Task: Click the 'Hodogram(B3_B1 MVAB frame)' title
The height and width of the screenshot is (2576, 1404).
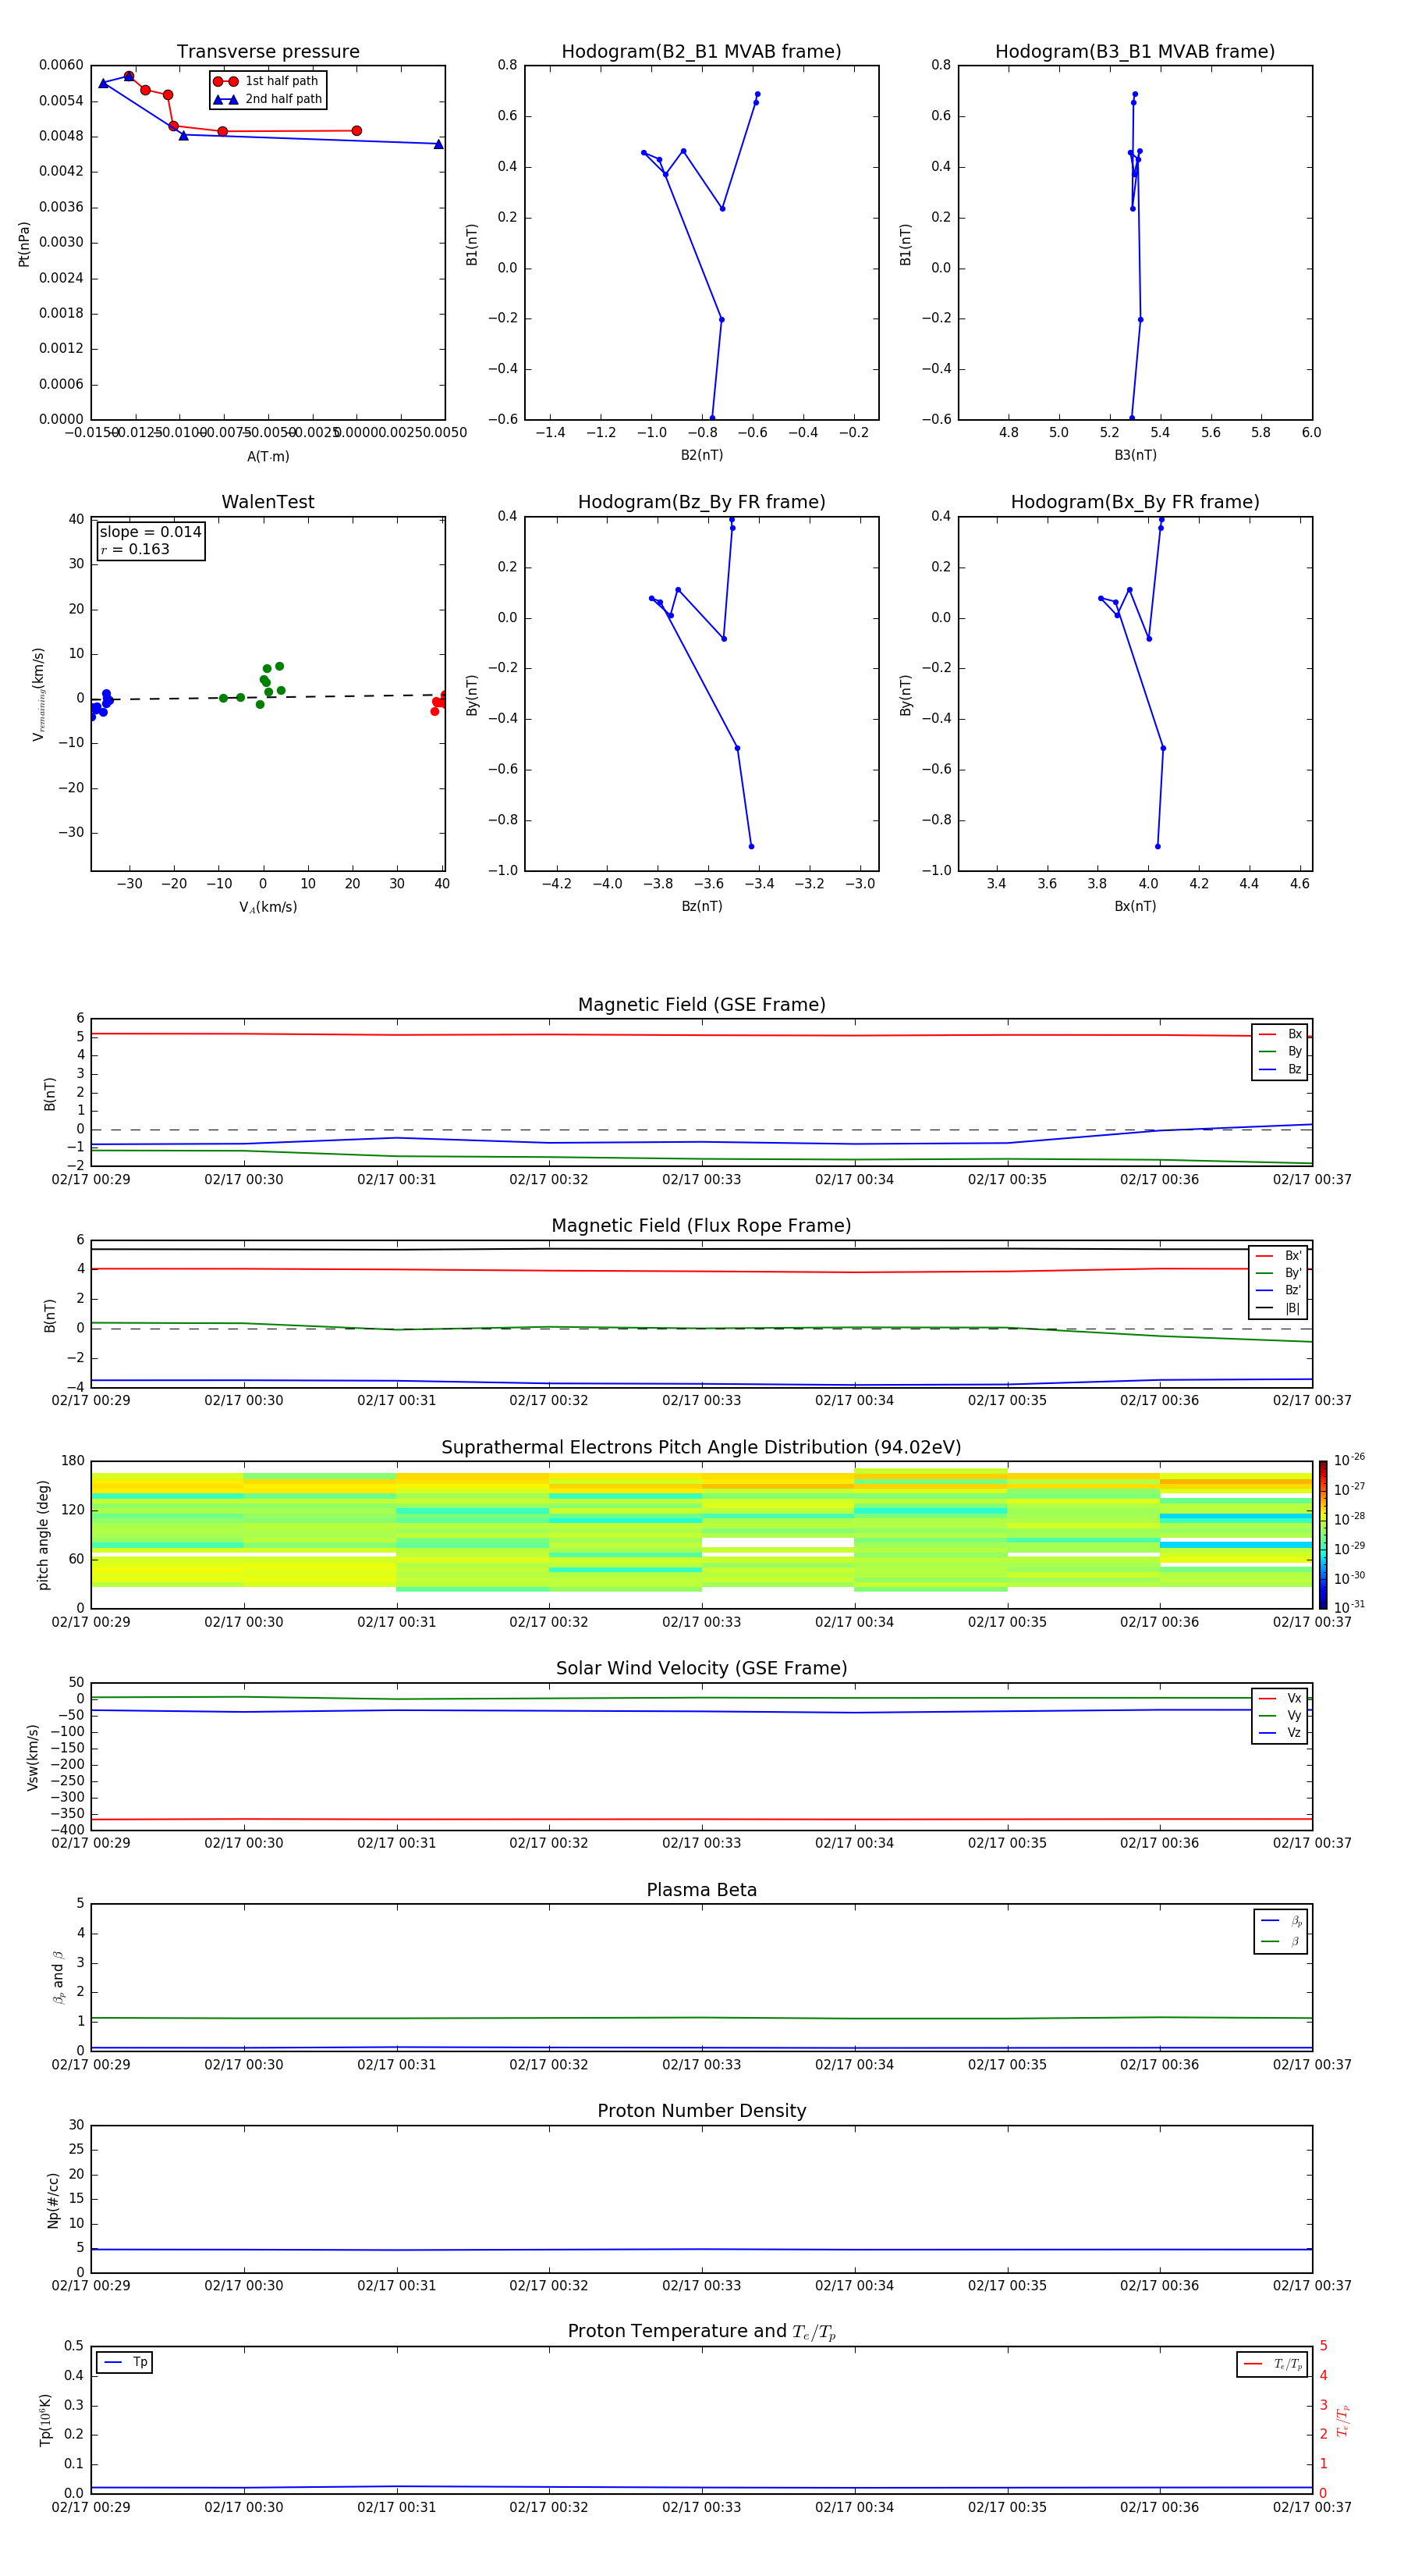Action: [x=1135, y=52]
